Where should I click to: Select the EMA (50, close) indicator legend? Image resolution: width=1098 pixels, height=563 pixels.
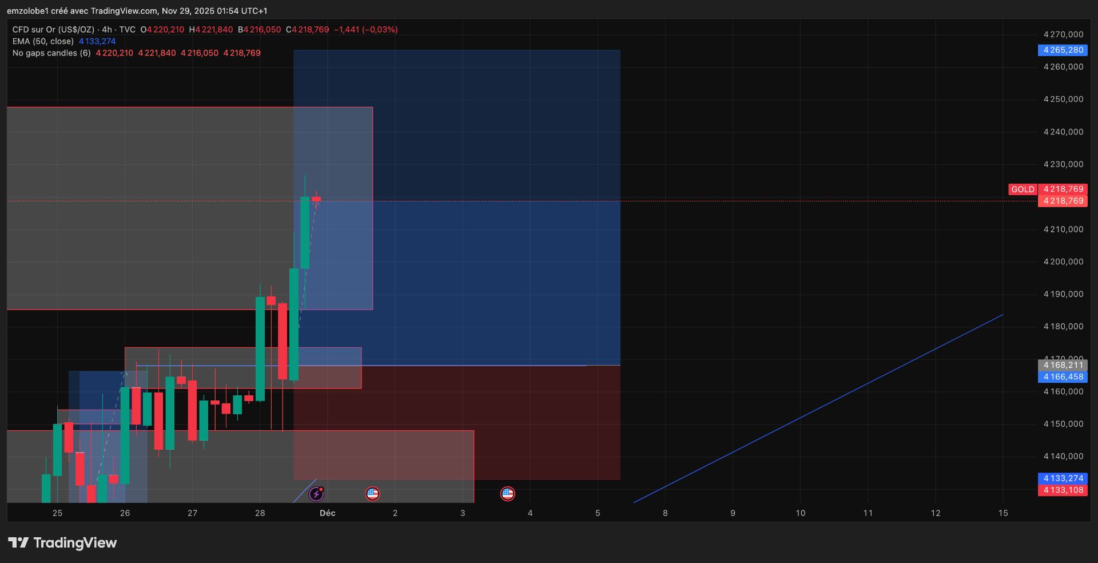point(43,41)
